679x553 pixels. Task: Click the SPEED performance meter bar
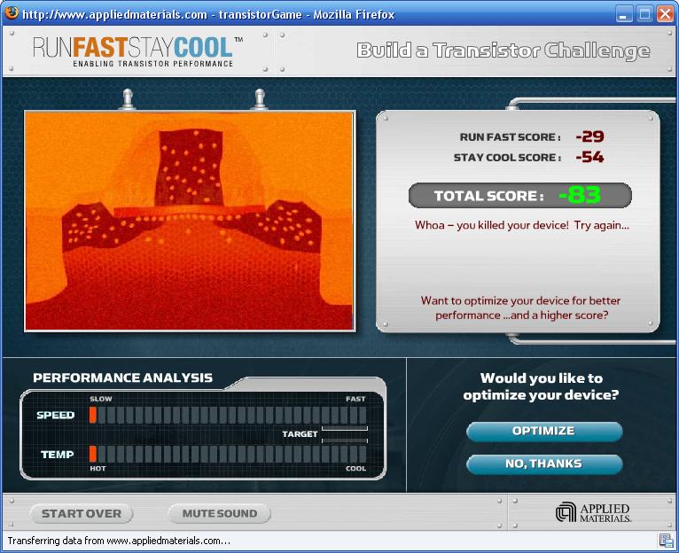click(228, 416)
